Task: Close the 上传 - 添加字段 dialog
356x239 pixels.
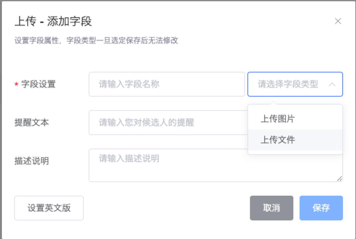Action: pyautogui.click(x=338, y=21)
